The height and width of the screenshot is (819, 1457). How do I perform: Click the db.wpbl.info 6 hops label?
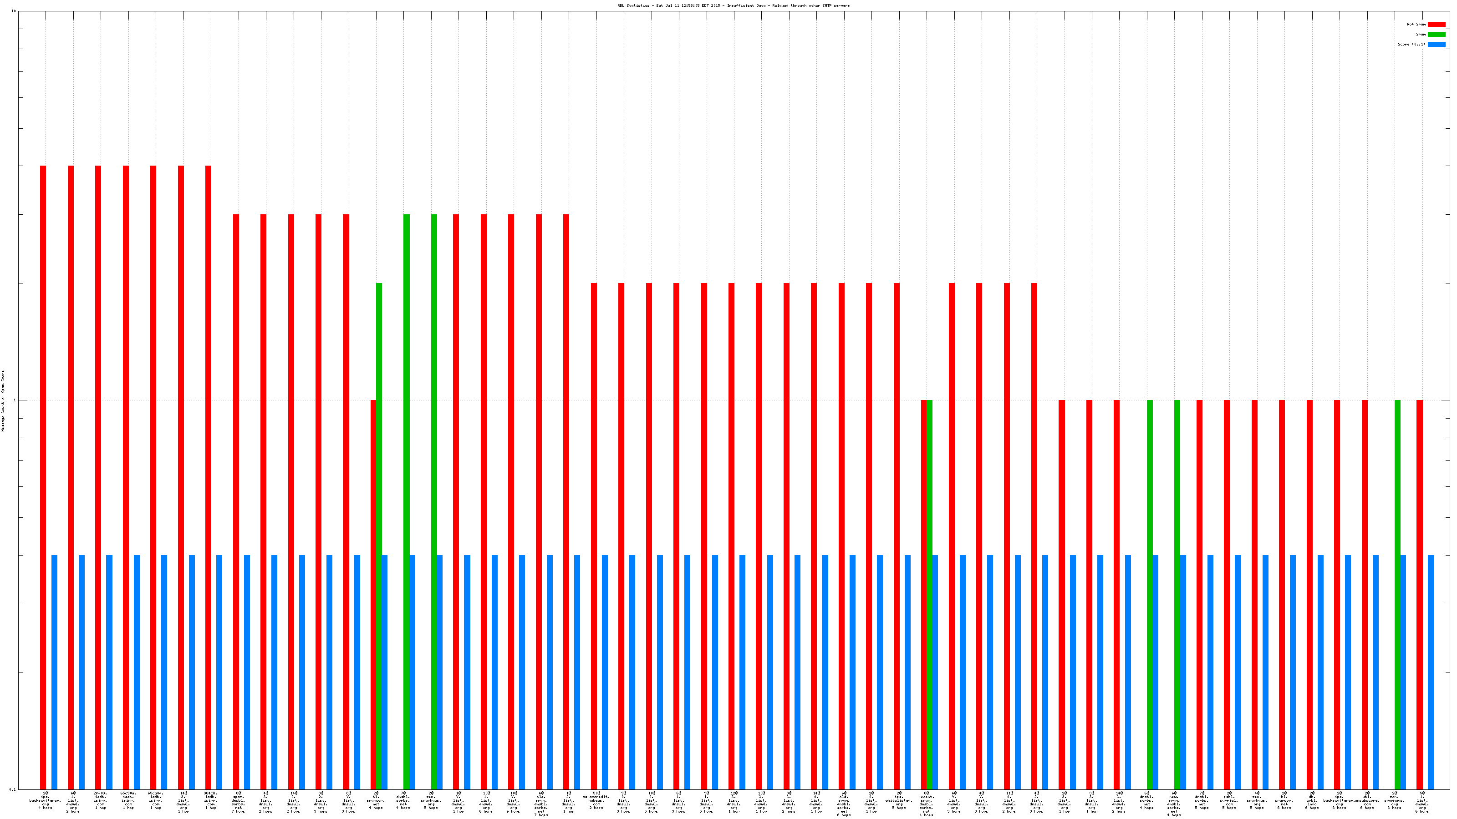click(x=1312, y=800)
